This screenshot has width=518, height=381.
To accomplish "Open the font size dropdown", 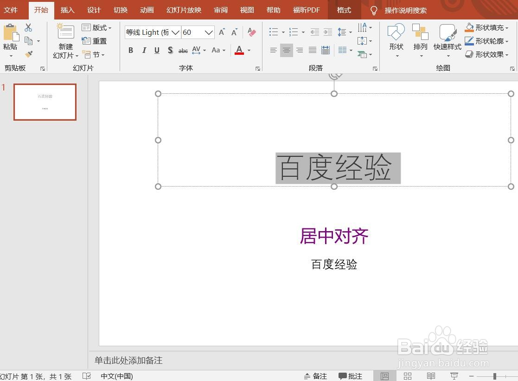I will pos(209,32).
